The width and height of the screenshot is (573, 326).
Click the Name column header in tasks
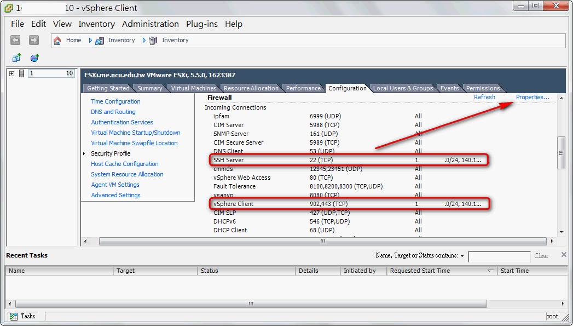[59, 271]
